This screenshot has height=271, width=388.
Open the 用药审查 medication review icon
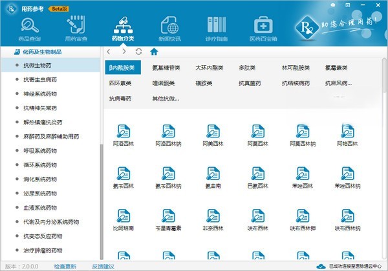click(76, 28)
